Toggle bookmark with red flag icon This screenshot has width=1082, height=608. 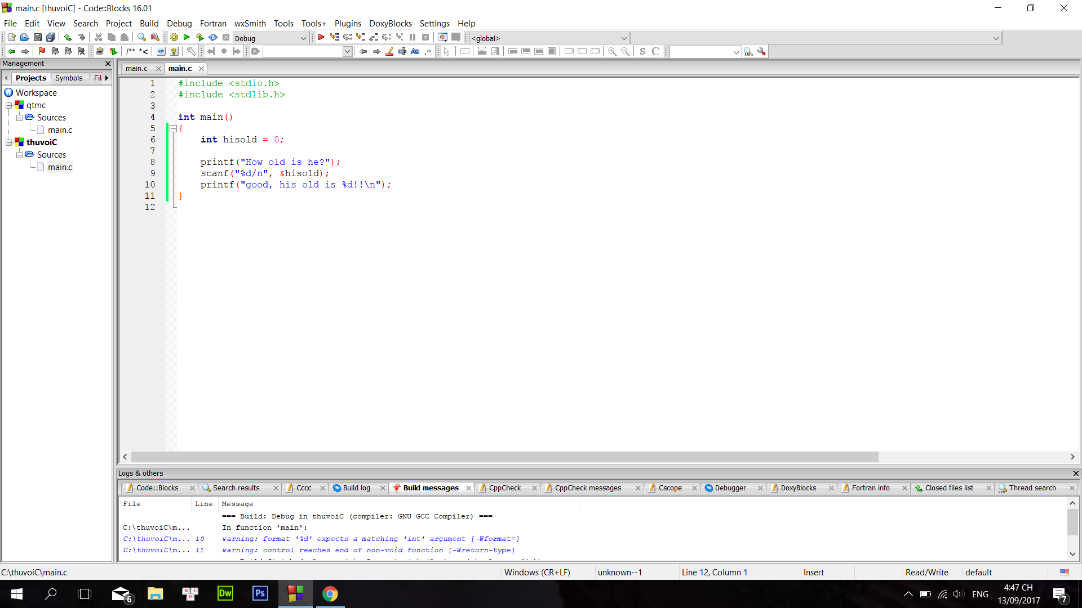coord(42,51)
